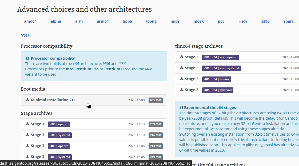Click the 605 MiB size badge
The width and height of the screenshot is (299, 166).
click(x=156, y=100)
